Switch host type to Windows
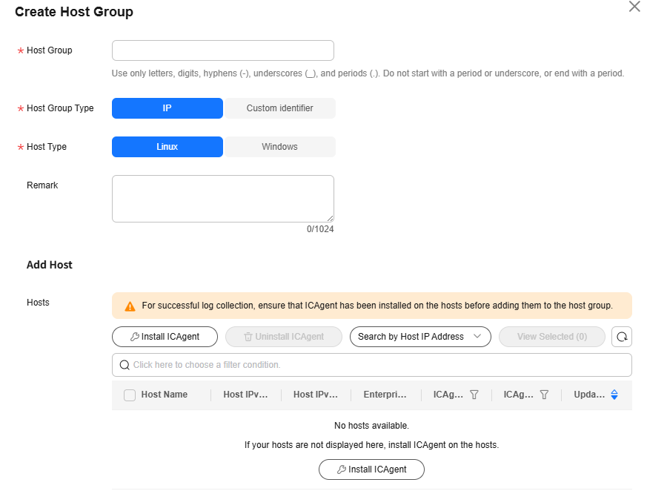The image size is (647, 491). 279,147
